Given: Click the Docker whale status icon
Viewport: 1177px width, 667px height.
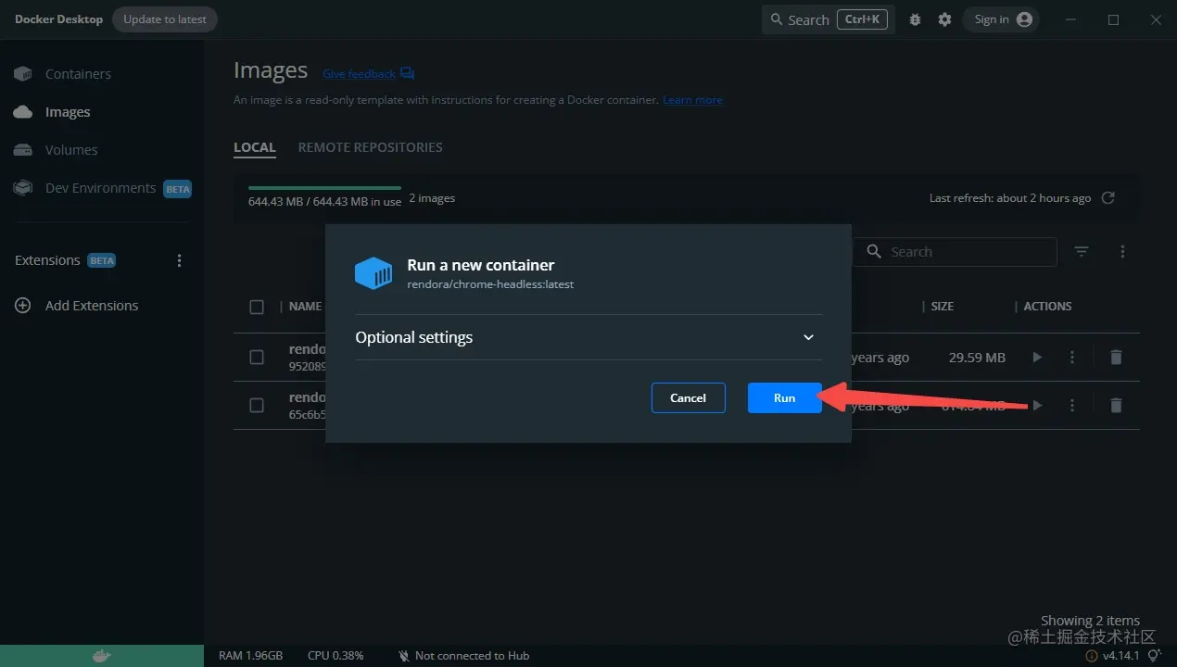Looking at the screenshot, I should click(x=102, y=656).
